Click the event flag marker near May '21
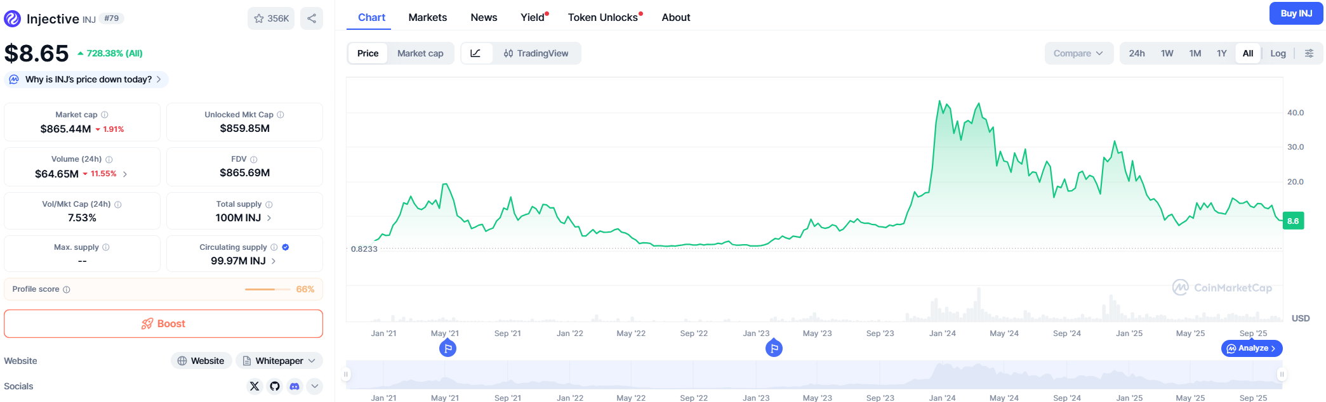1326x402 pixels. pyautogui.click(x=448, y=348)
